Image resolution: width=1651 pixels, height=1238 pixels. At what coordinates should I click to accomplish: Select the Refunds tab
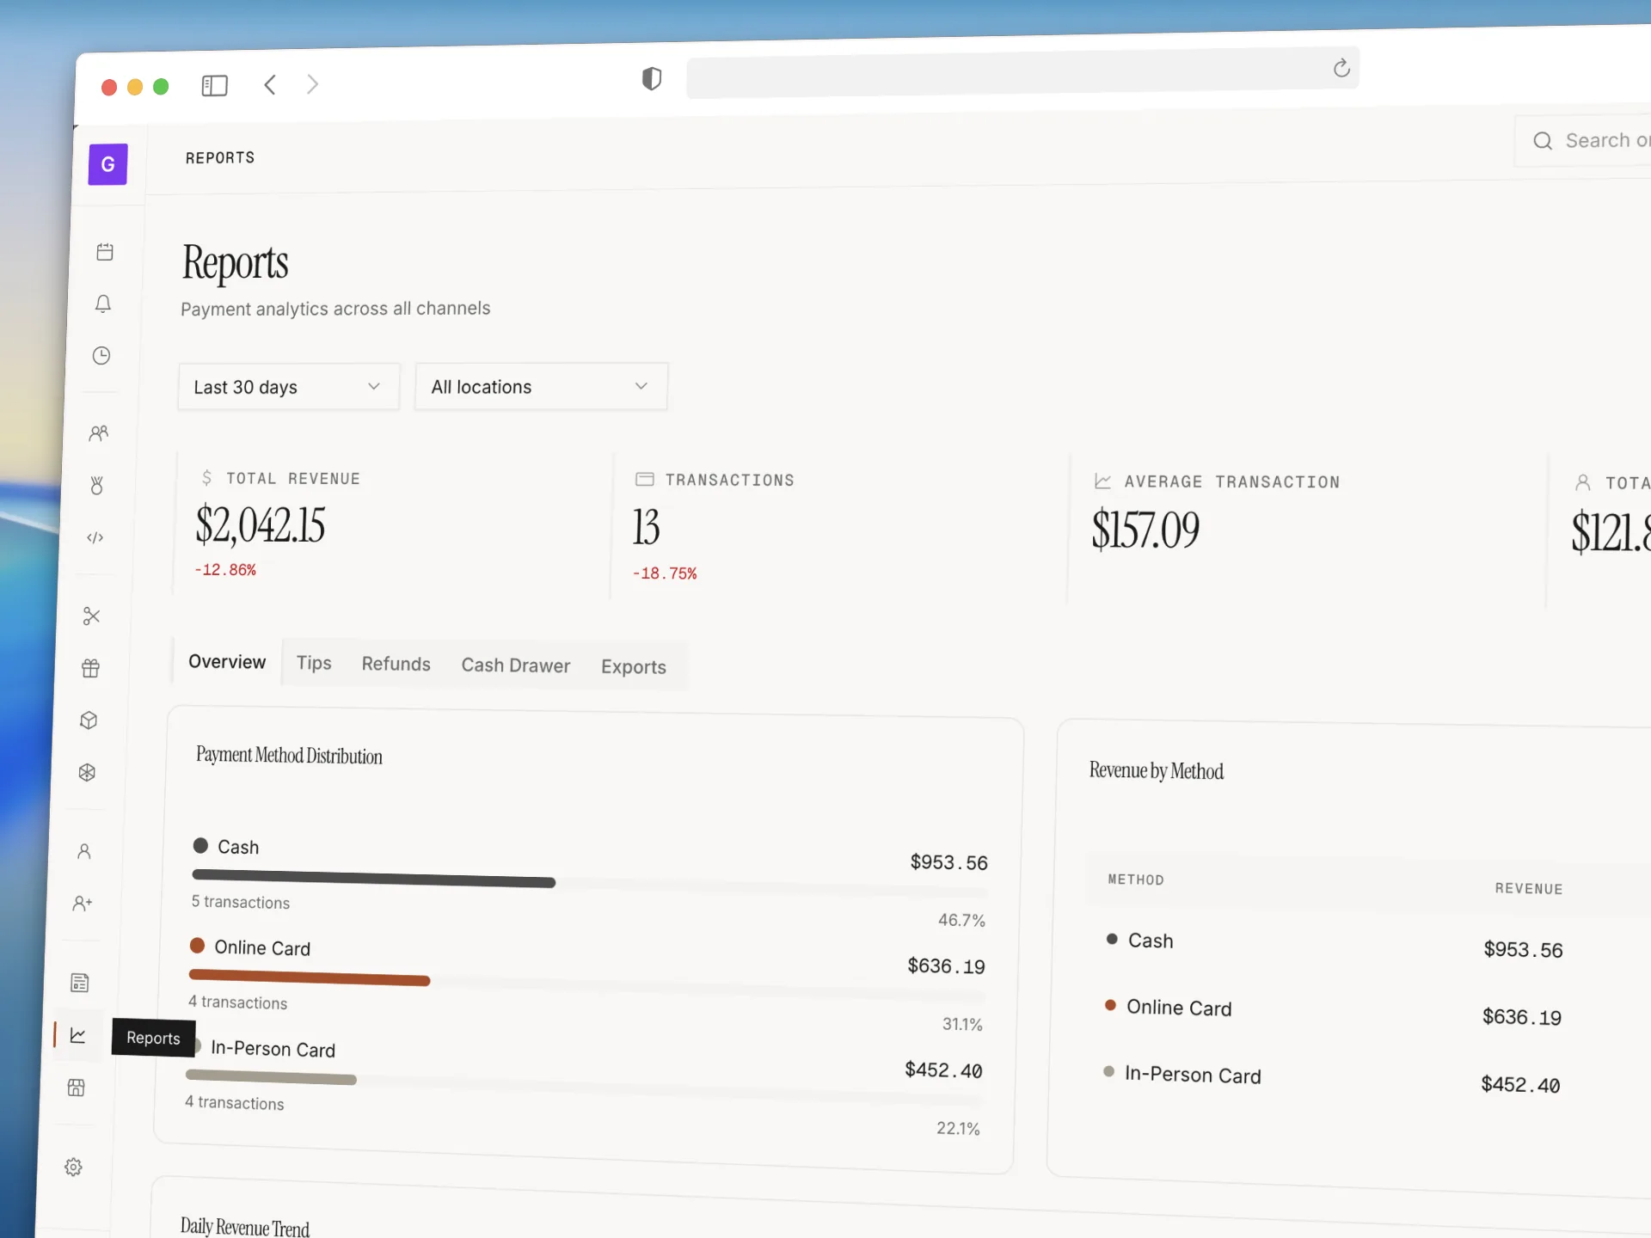396,664
